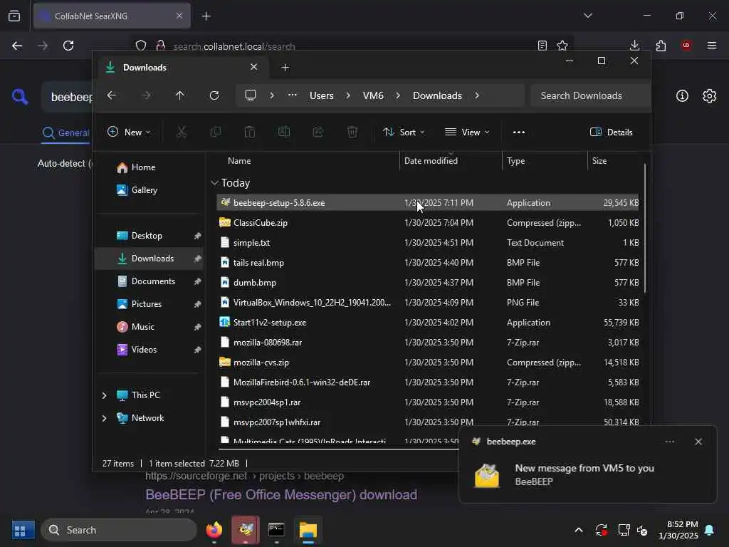Viewport: 729px width, 547px height.
Task: Toggle the Details pane
Action: [x=611, y=132]
